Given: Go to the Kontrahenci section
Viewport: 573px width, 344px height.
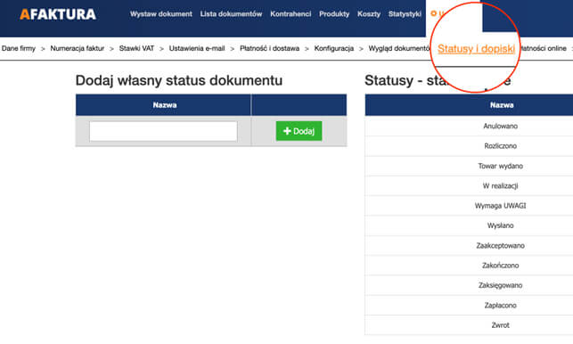Looking at the screenshot, I should [291, 14].
